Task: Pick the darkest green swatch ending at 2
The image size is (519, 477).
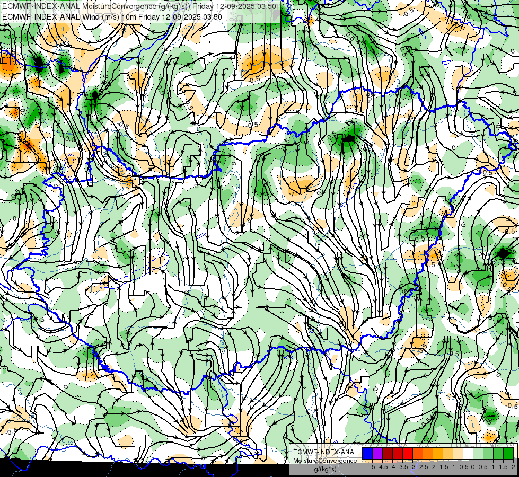Action: pos(508,453)
